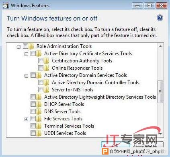Check Active Directory Domain Controller Tools box
170x157 pixels.
click(x=41, y=83)
